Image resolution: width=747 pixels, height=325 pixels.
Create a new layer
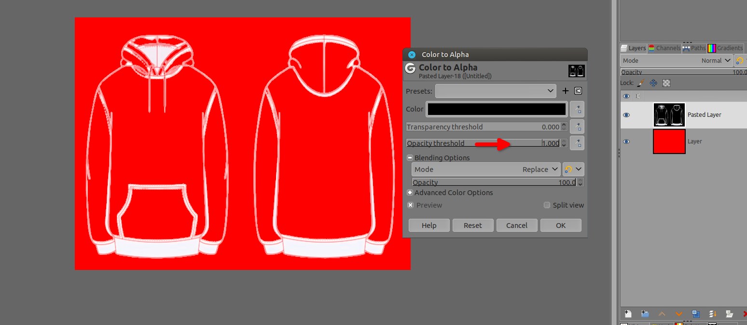(x=628, y=314)
